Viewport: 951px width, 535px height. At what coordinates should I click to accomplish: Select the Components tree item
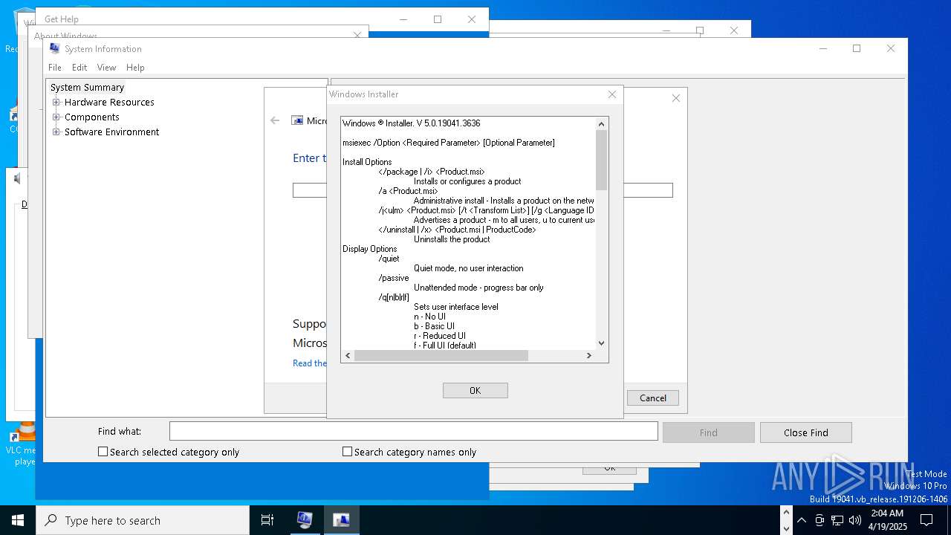92,117
